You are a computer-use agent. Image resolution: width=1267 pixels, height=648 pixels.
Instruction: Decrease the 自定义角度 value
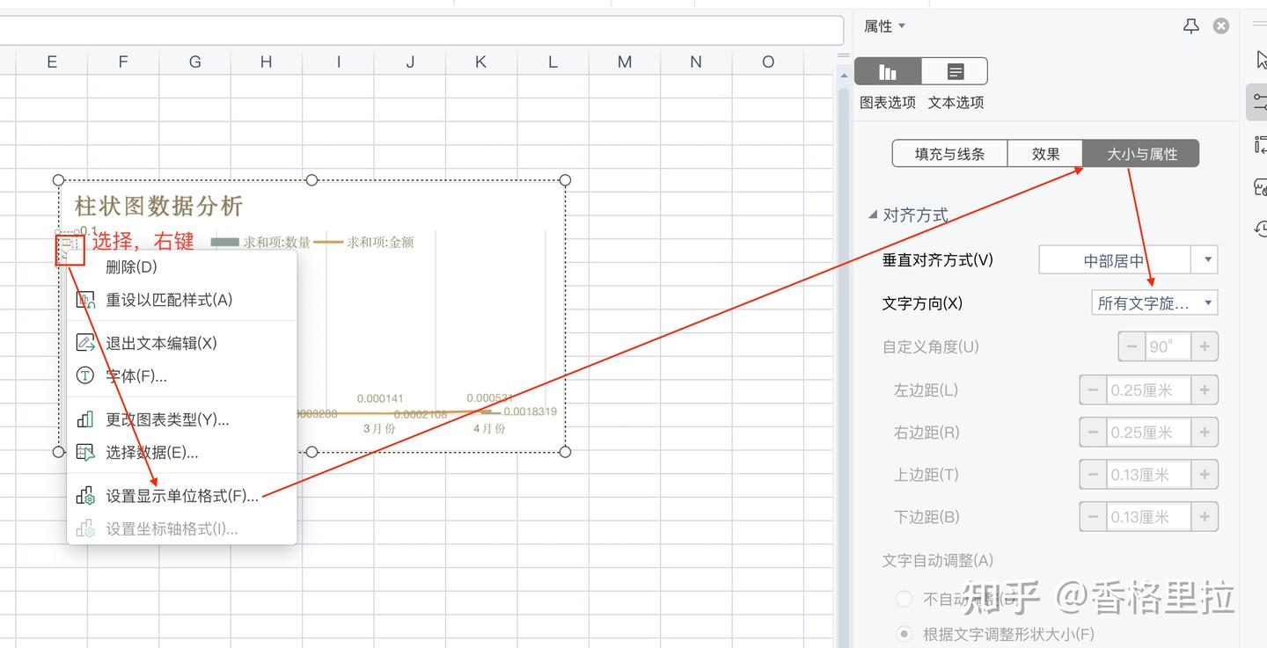coord(1132,346)
